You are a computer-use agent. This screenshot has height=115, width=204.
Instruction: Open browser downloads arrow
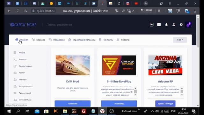coord(195,11)
